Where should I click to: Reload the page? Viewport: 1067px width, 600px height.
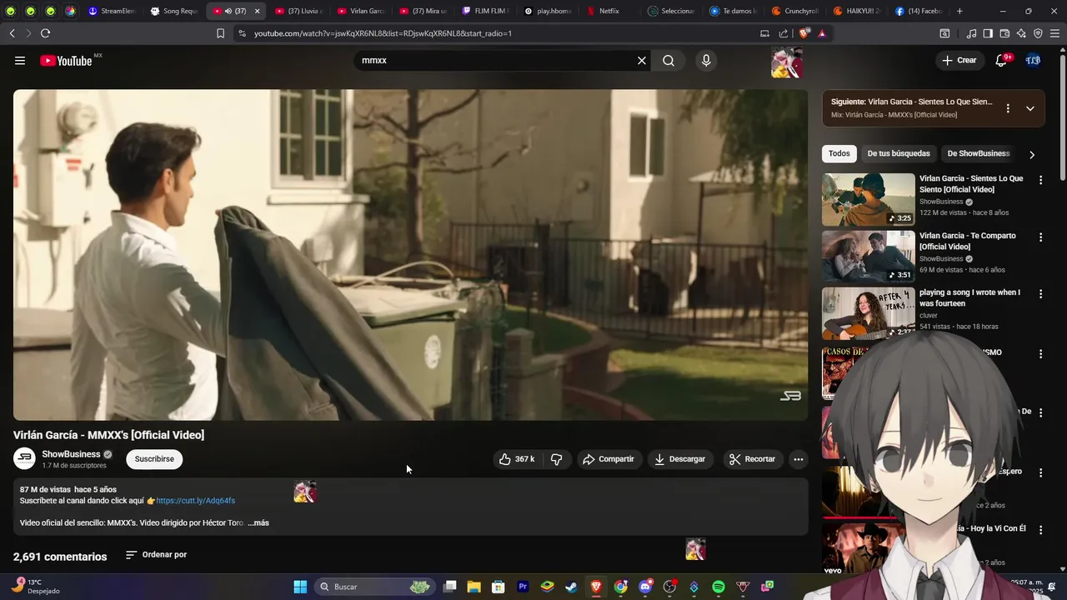tap(45, 33)
